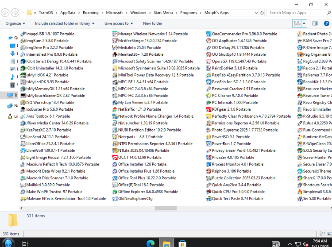
Task: Select the Resource Hacker icon
Action: (x=300, y=89)
